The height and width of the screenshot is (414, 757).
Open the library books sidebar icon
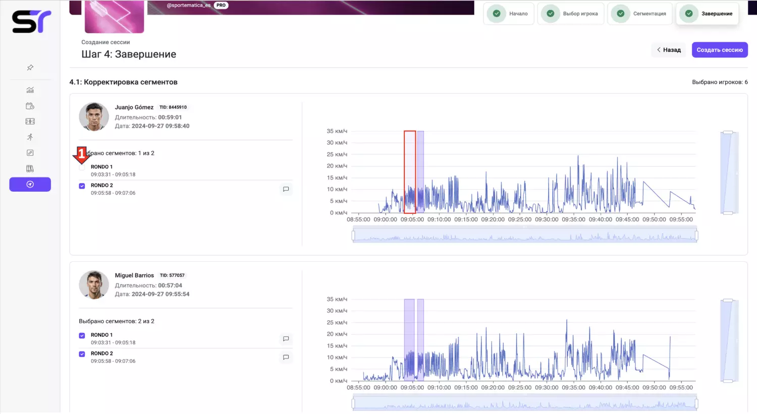tap(30, 168)
